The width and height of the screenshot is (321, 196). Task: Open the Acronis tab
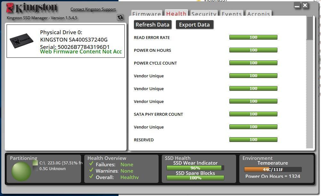259,13
